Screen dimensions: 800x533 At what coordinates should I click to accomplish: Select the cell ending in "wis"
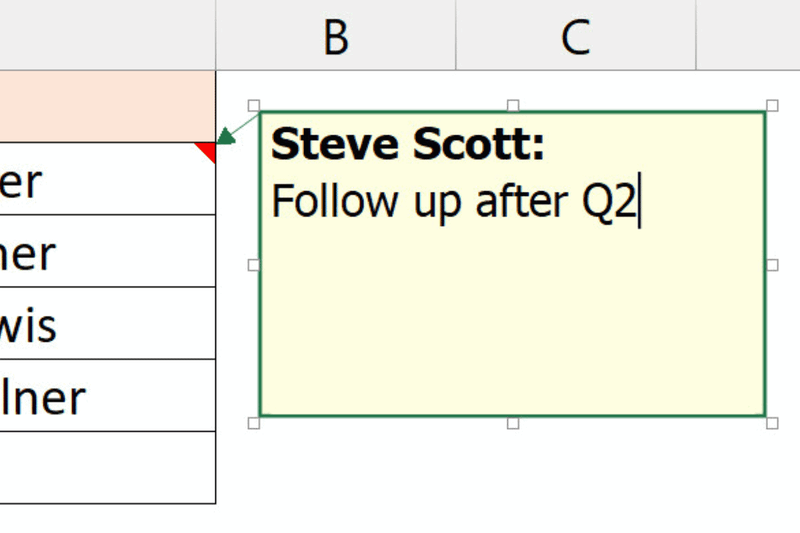click(x=107, y=323)
